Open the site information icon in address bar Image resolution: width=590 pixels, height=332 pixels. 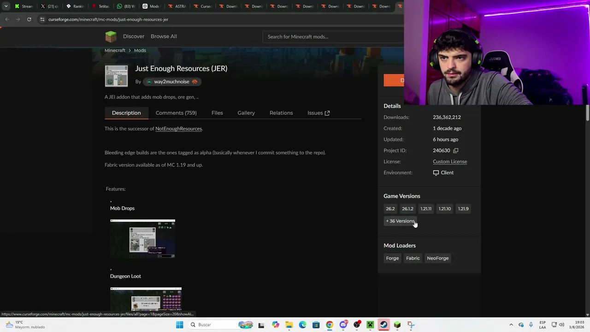tap(42, 19)
